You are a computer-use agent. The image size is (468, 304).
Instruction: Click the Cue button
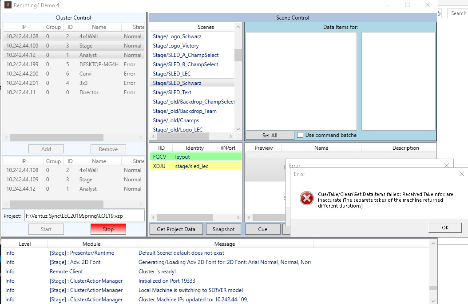pos(262,229)
